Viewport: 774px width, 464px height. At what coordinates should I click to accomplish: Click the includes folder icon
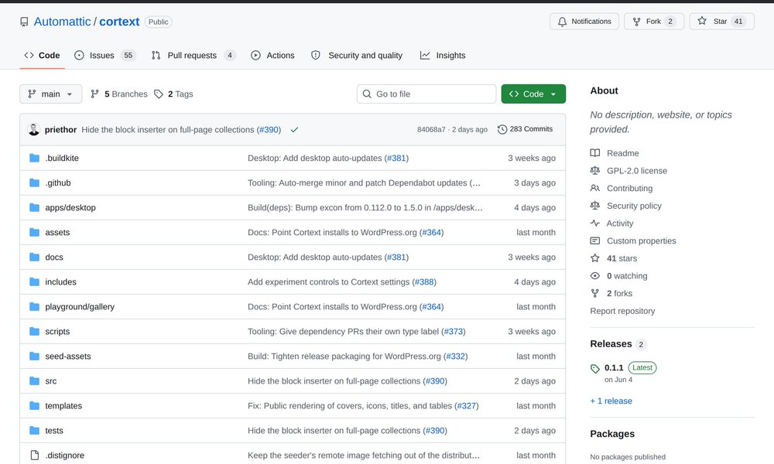coord(34,282)
